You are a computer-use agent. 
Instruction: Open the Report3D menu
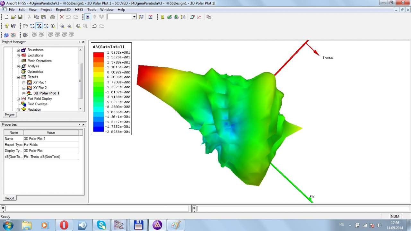click(63, 10)
